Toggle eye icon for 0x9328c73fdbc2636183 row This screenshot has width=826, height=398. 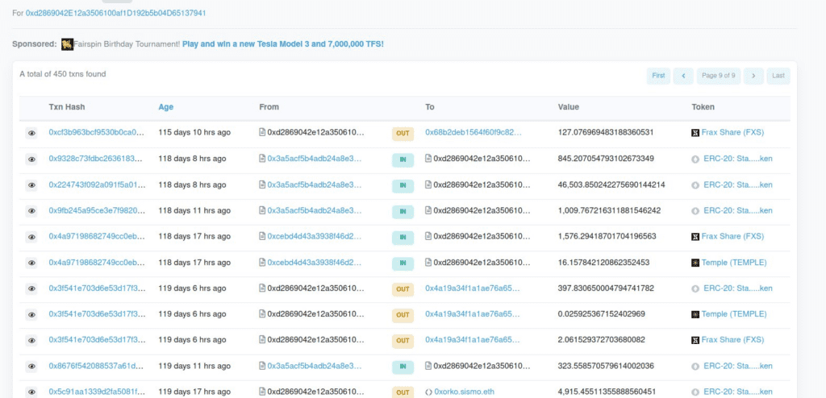31,159
